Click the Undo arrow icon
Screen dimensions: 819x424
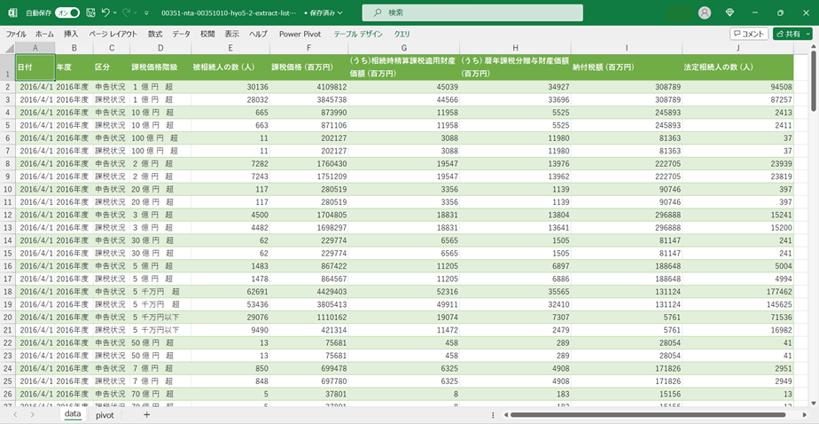click(x=105, y=12)
